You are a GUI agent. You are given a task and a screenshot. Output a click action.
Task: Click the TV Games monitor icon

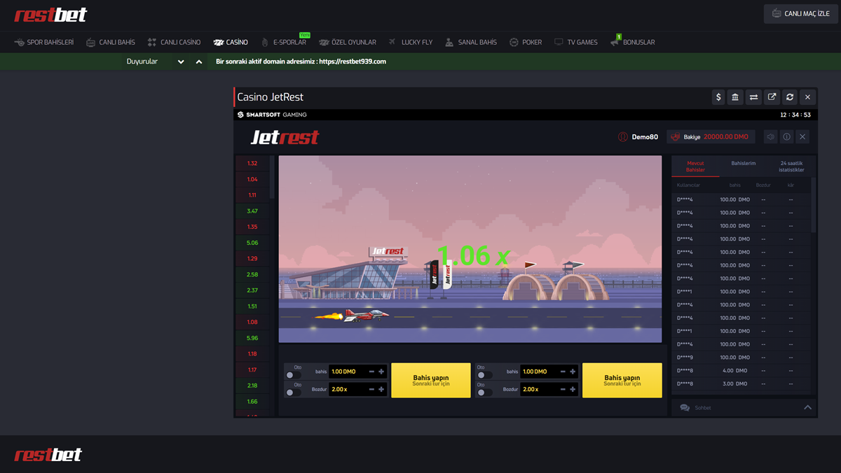(559, 42)
